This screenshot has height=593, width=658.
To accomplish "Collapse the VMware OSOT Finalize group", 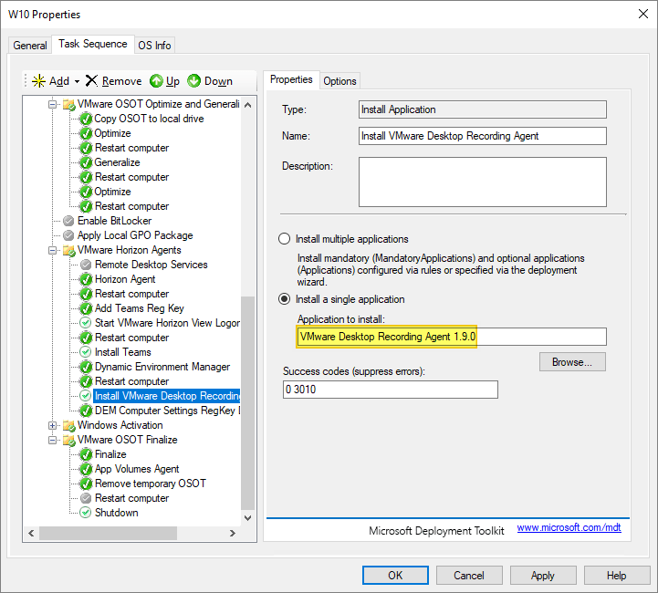I will (x=52, y=440).
